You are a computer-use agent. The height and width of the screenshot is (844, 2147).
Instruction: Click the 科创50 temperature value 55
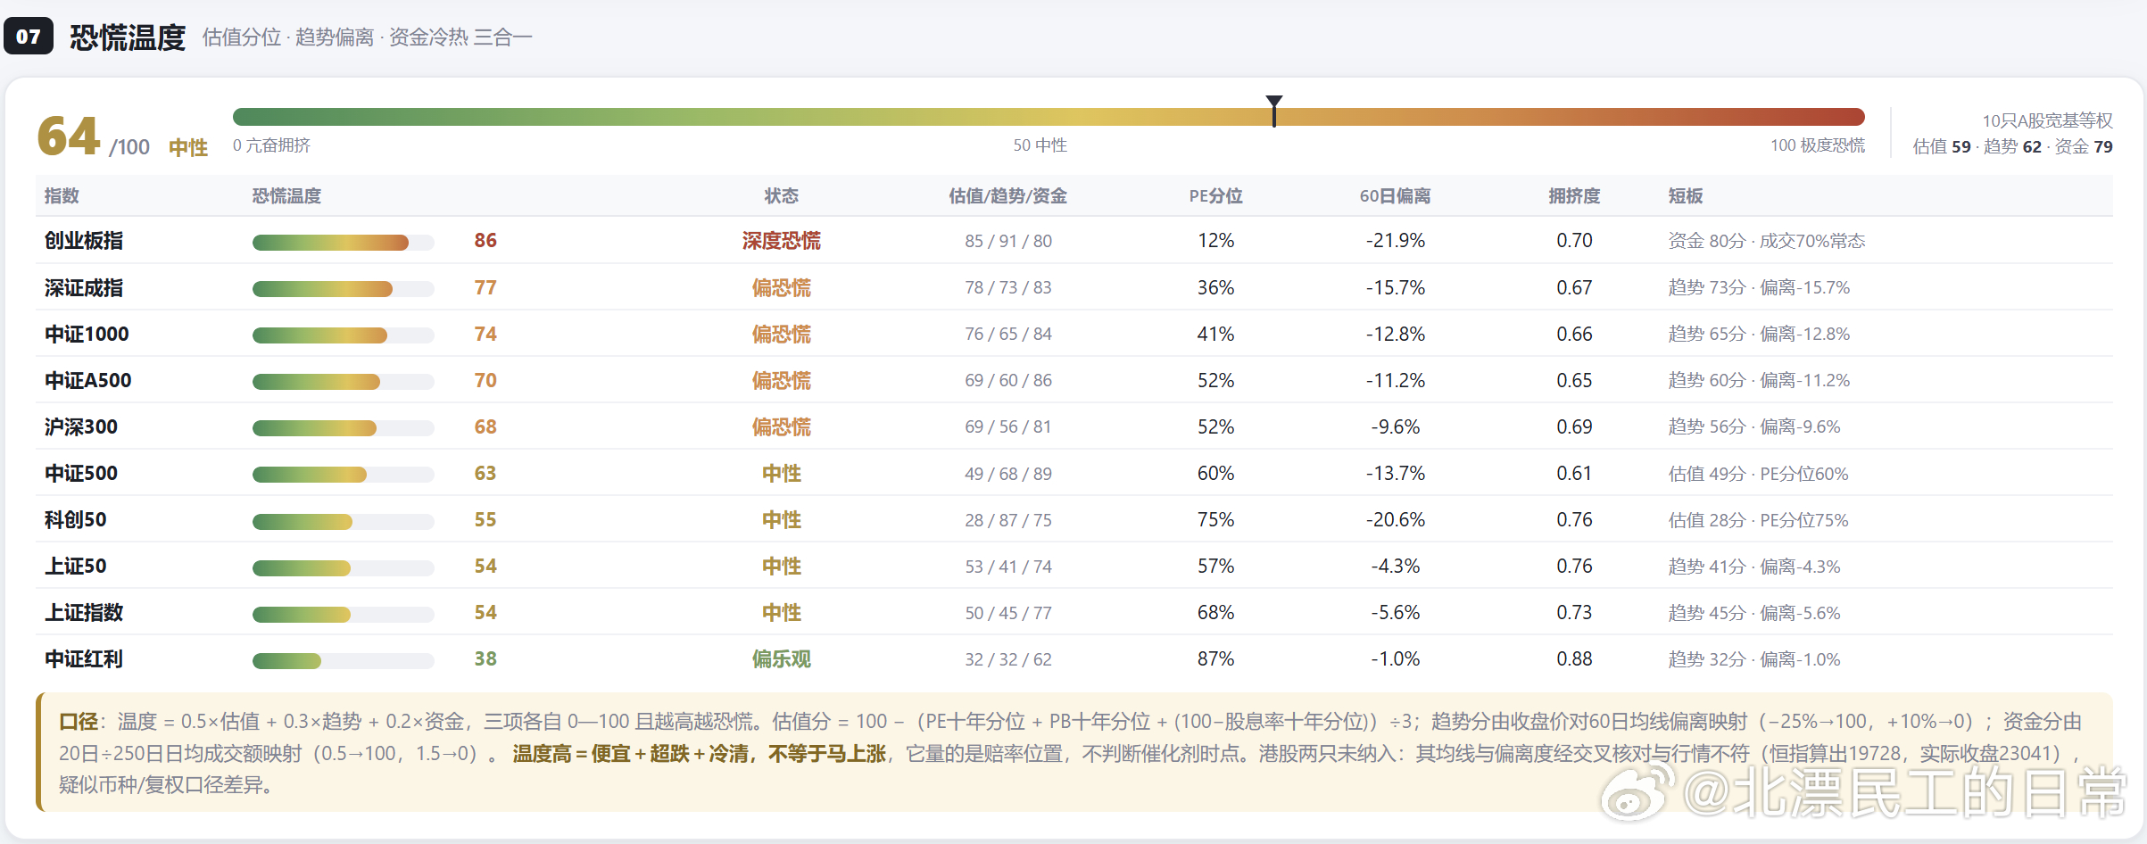pos(485,520)
